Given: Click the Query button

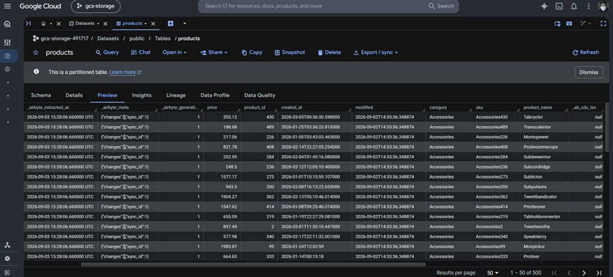Looking at the screenshot, I should click(107, 53).
